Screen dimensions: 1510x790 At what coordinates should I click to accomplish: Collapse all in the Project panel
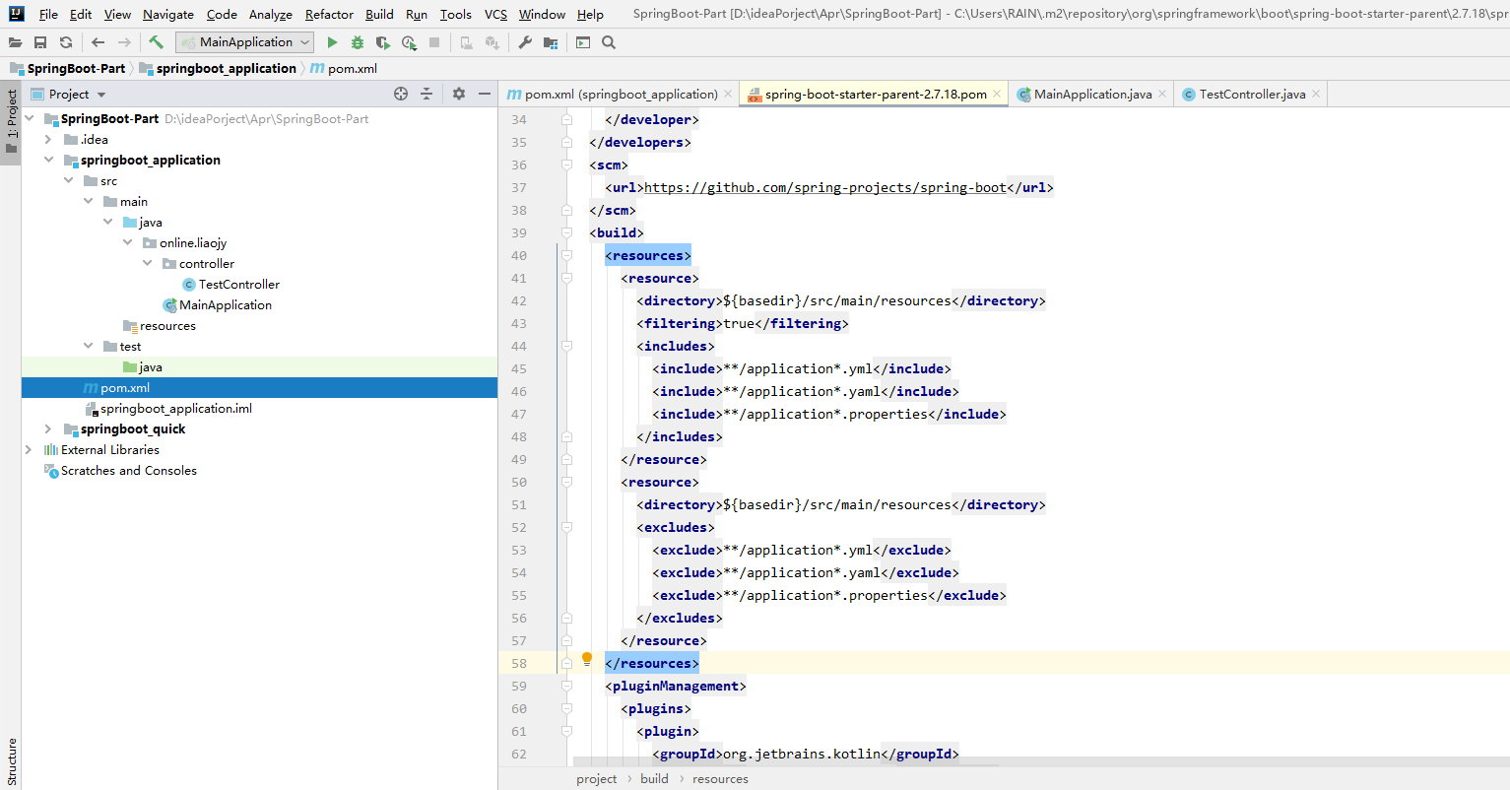coord(427,94)
